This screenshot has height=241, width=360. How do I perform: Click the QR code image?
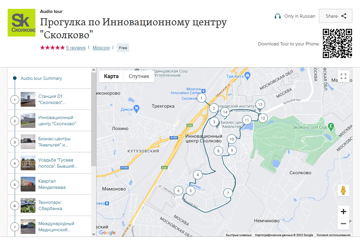point(337,43)
